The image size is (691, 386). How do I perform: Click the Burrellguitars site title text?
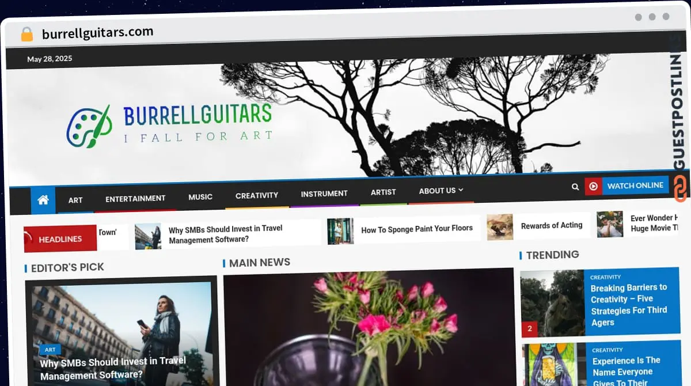pos(198,115)
